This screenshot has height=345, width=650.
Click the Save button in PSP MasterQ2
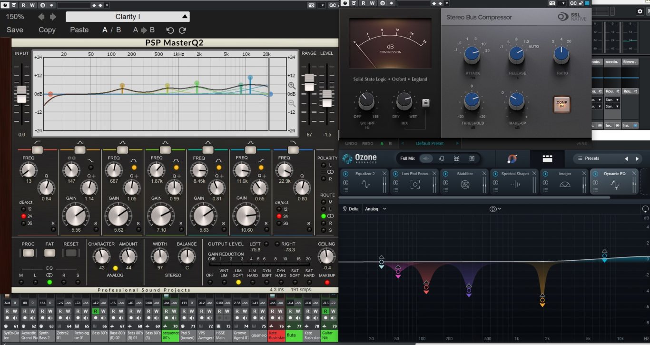[x=15, y=30]
